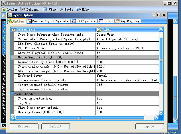
Task: Click the Stays in system tray Yes value
Action: click(x=127, y=98)
